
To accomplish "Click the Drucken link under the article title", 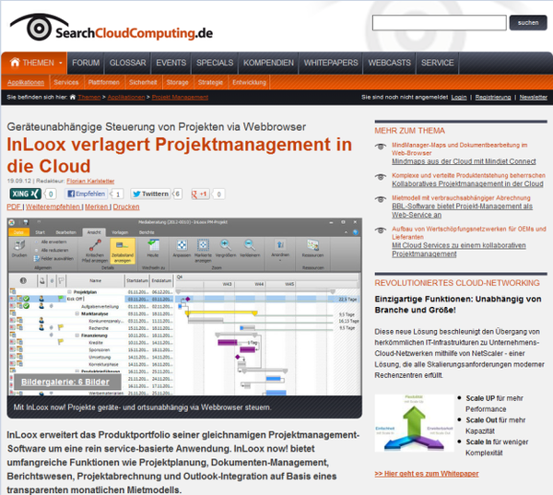I will 126,206.
